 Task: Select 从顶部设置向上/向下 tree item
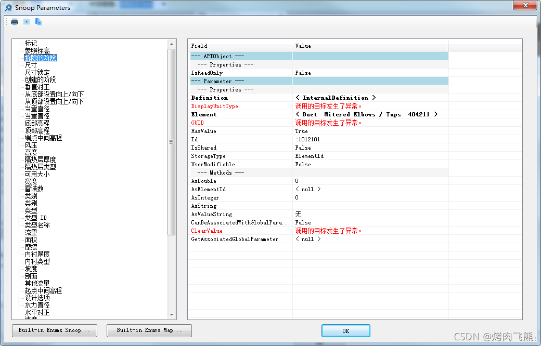click(54, 101)
